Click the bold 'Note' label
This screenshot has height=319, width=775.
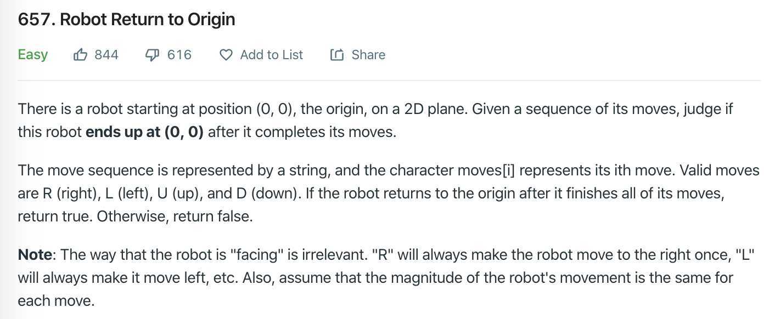[x=35, y=255]
